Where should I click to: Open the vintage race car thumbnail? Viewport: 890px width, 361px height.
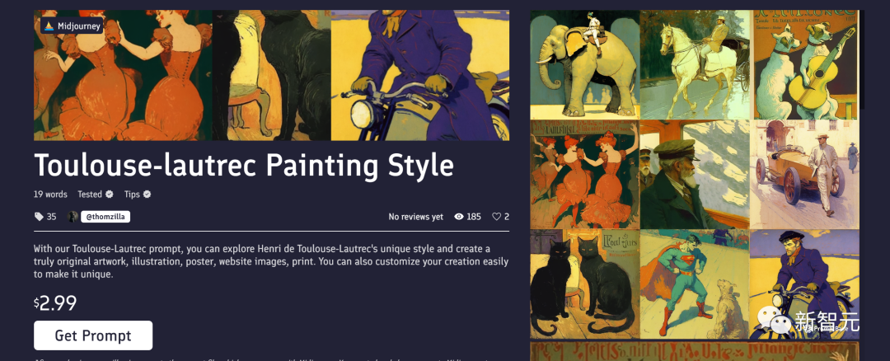805,174
